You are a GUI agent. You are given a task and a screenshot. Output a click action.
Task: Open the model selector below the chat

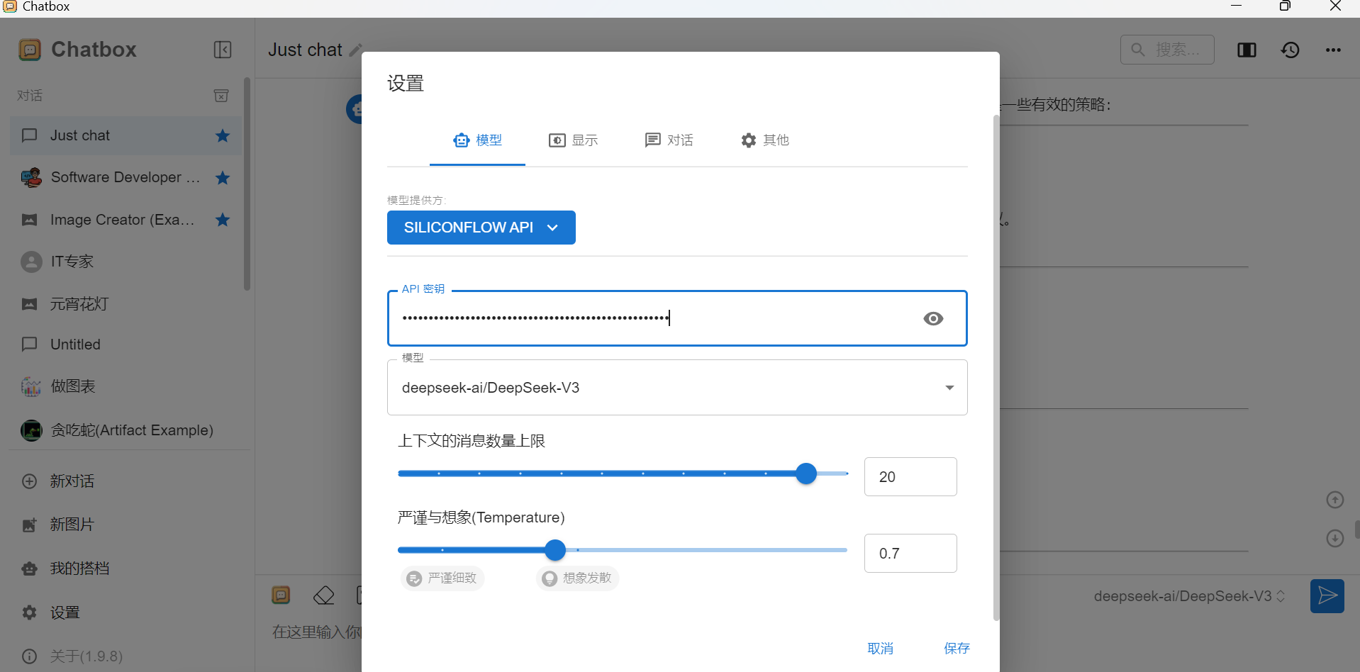(1189, 597)
